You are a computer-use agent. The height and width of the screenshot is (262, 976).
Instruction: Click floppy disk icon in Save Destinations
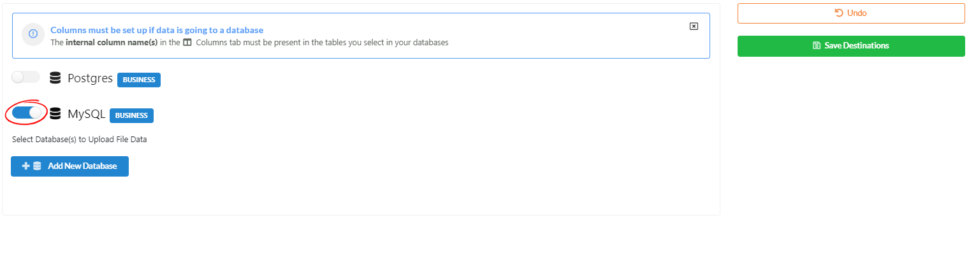pos(817,46)
